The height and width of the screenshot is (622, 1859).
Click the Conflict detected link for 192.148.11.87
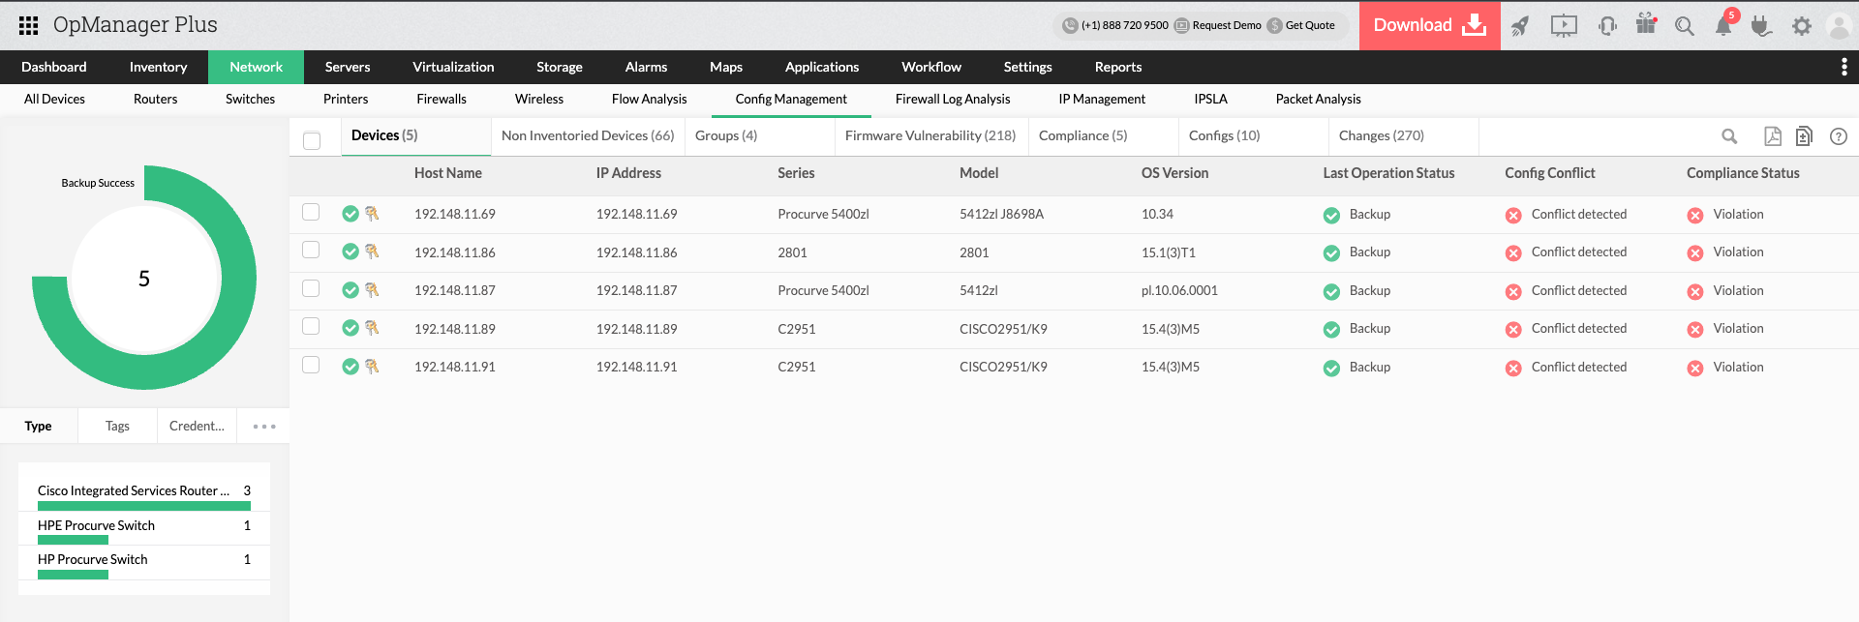tap(1578, 290)
